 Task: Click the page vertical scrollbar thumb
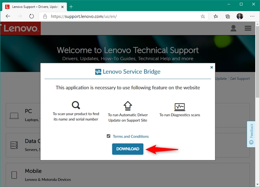pyautogui.click(x=257, y=62)
